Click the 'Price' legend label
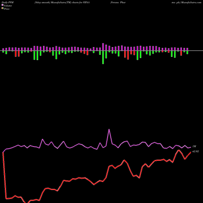Viewport: 203px width, 203px height. [6, 9]
